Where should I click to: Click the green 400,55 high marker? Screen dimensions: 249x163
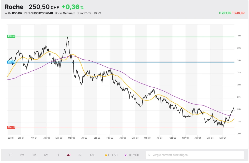click(x=11, y=36)
